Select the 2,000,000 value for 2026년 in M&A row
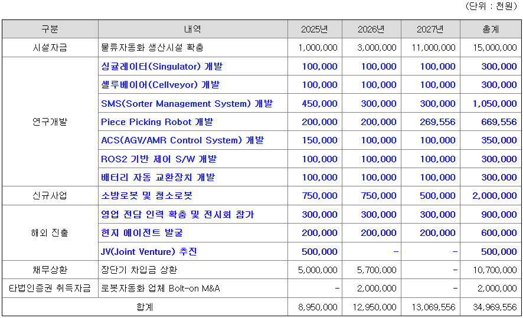The width and height of the screenshot is (523, 318). [377, 288]
